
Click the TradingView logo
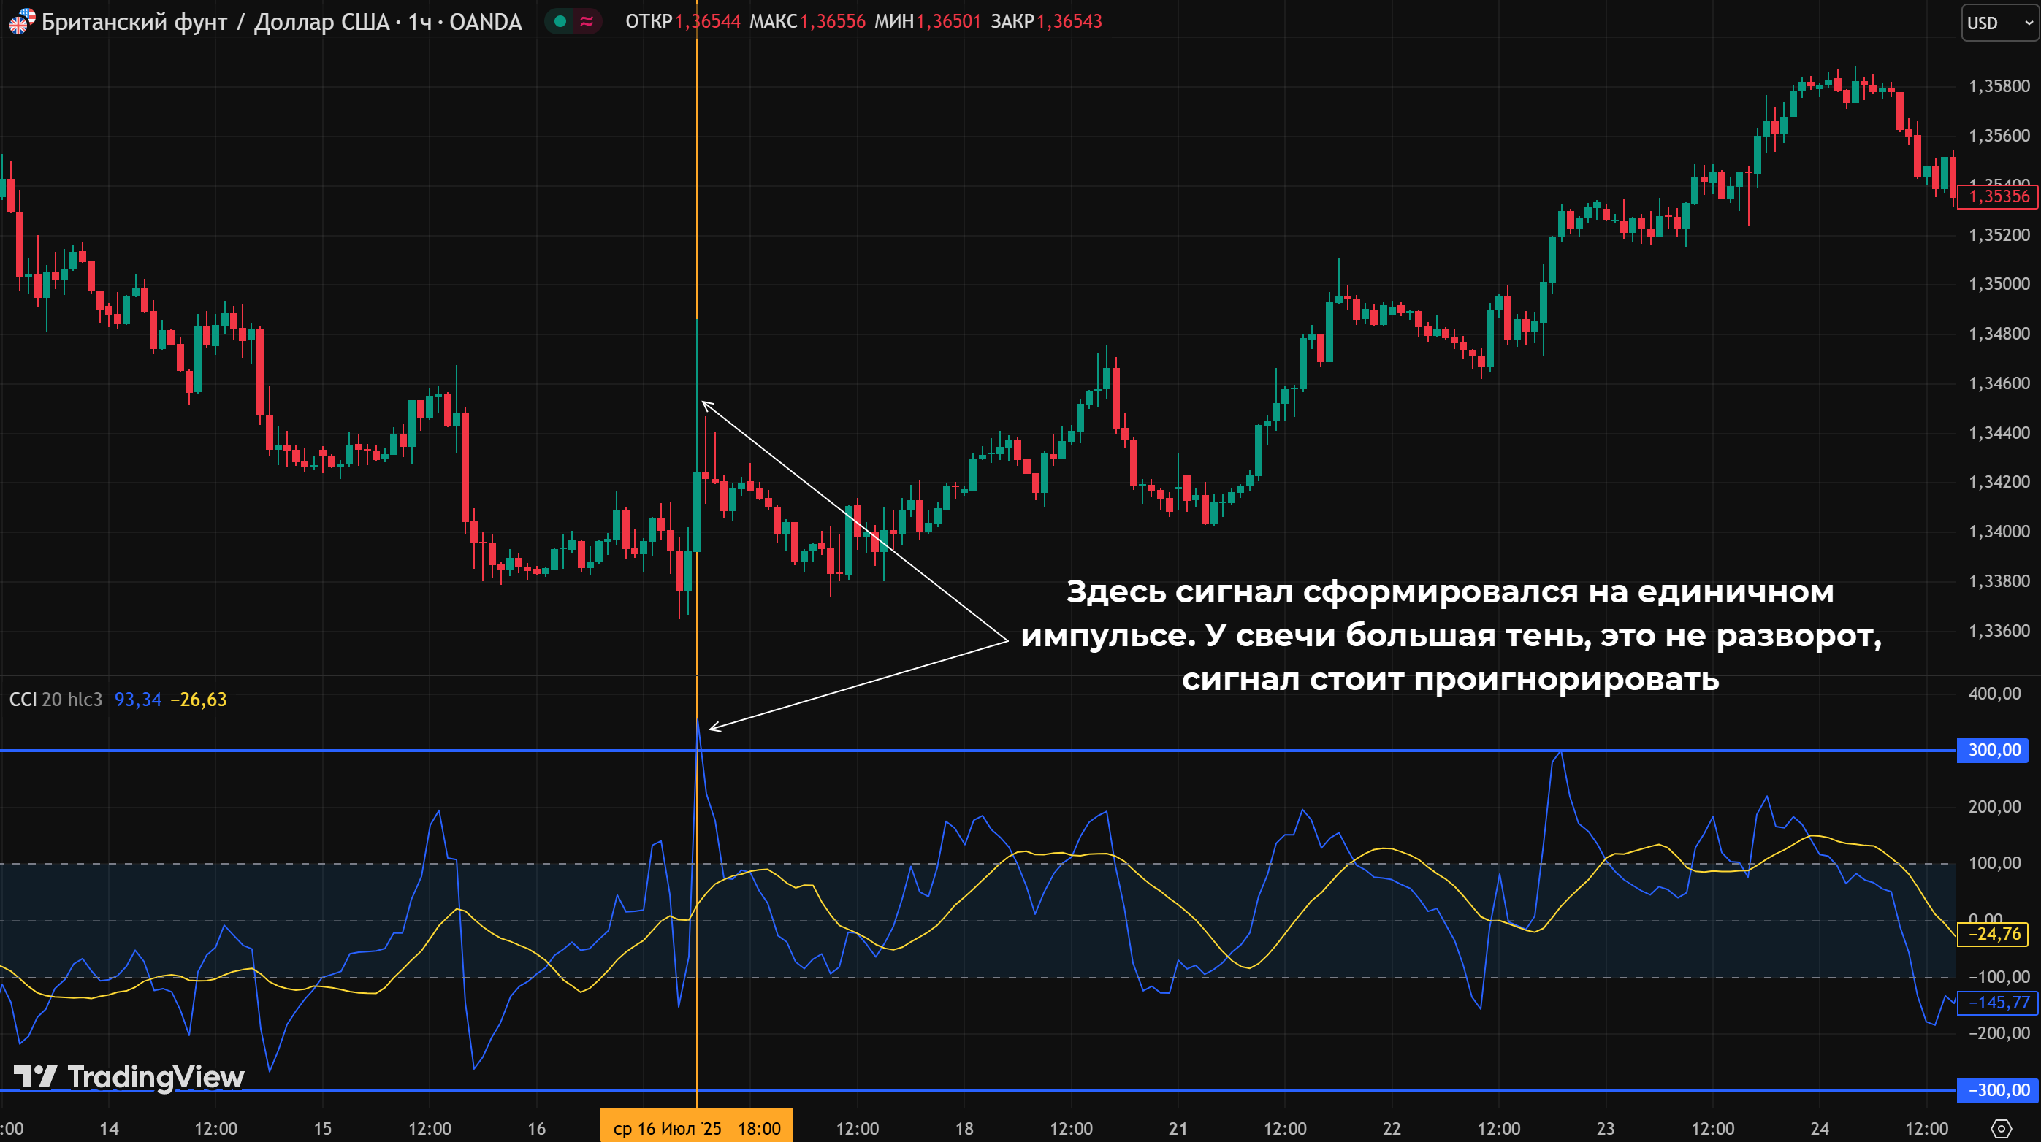tap(129, 1077)
